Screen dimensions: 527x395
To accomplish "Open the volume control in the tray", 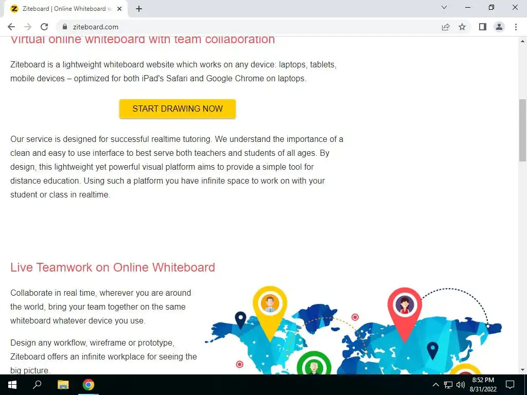I will coord(461,385).
